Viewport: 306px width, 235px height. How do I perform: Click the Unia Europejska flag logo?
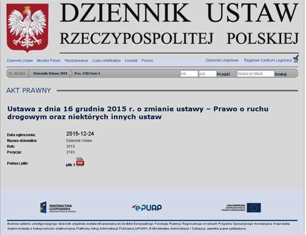coord(241,208)
